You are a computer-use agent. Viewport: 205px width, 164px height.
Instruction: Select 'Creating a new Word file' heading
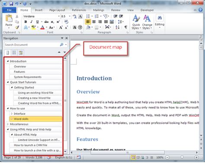38,98
